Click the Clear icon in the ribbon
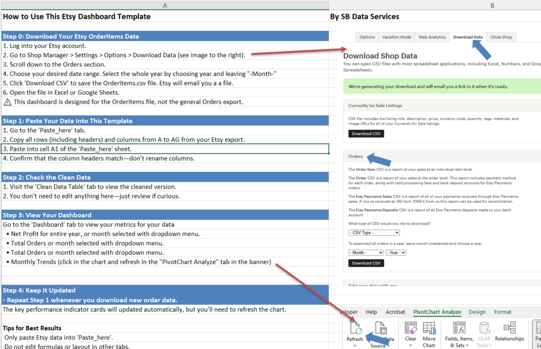Image resolution: width=541 pixels, height=349 pixels. pyautogui.click(x=411, y=328)
